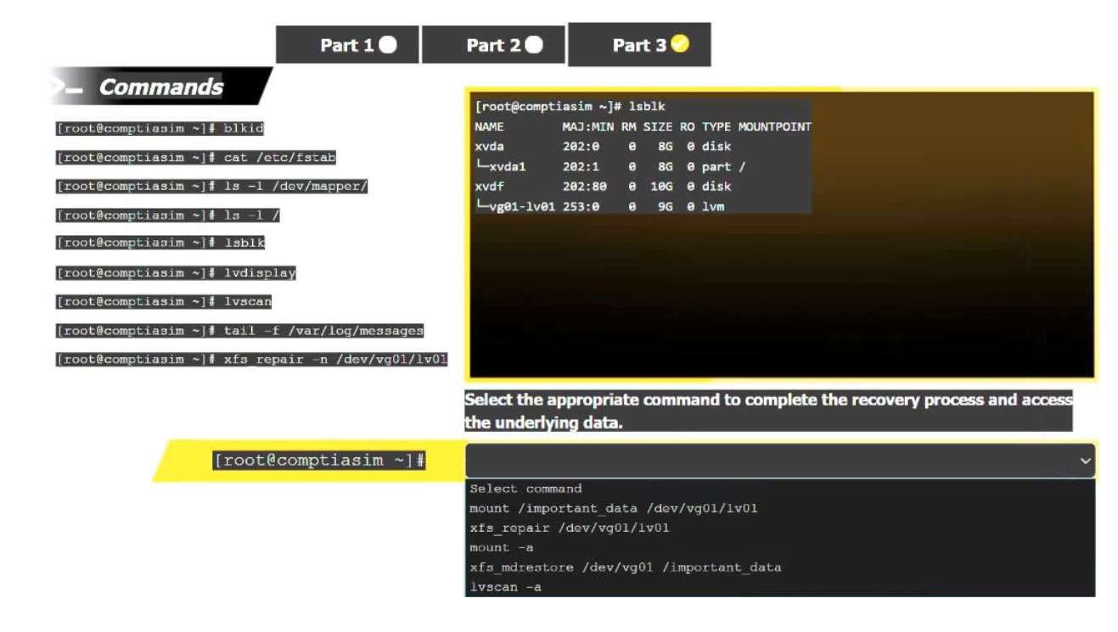Switch to the Part 1 tab
This screenshot has width=1118, height=632.
[347, 45]
